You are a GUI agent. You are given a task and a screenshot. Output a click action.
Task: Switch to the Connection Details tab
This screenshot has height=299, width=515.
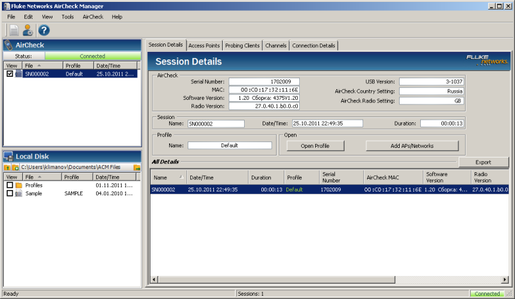pos(314,45)
